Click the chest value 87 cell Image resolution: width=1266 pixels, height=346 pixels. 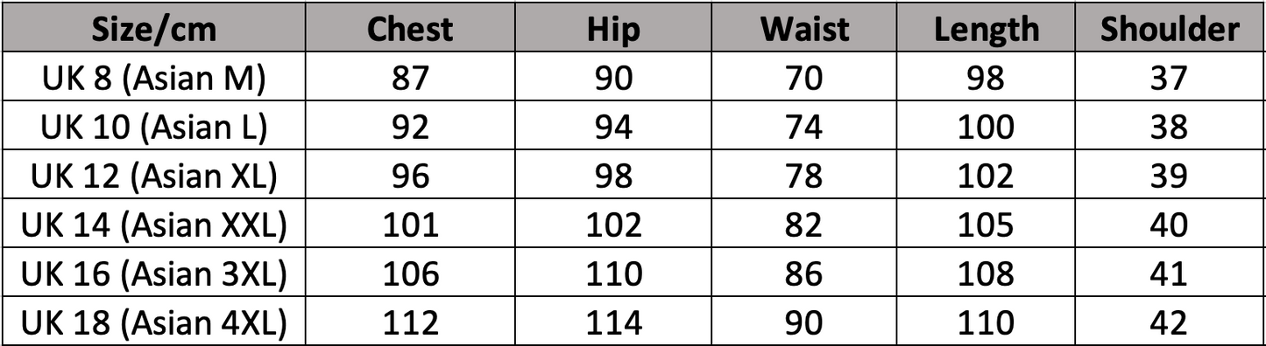point(410,78)
